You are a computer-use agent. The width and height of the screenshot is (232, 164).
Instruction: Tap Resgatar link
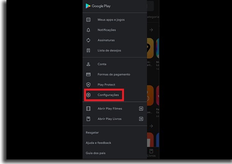pos(92,133)
